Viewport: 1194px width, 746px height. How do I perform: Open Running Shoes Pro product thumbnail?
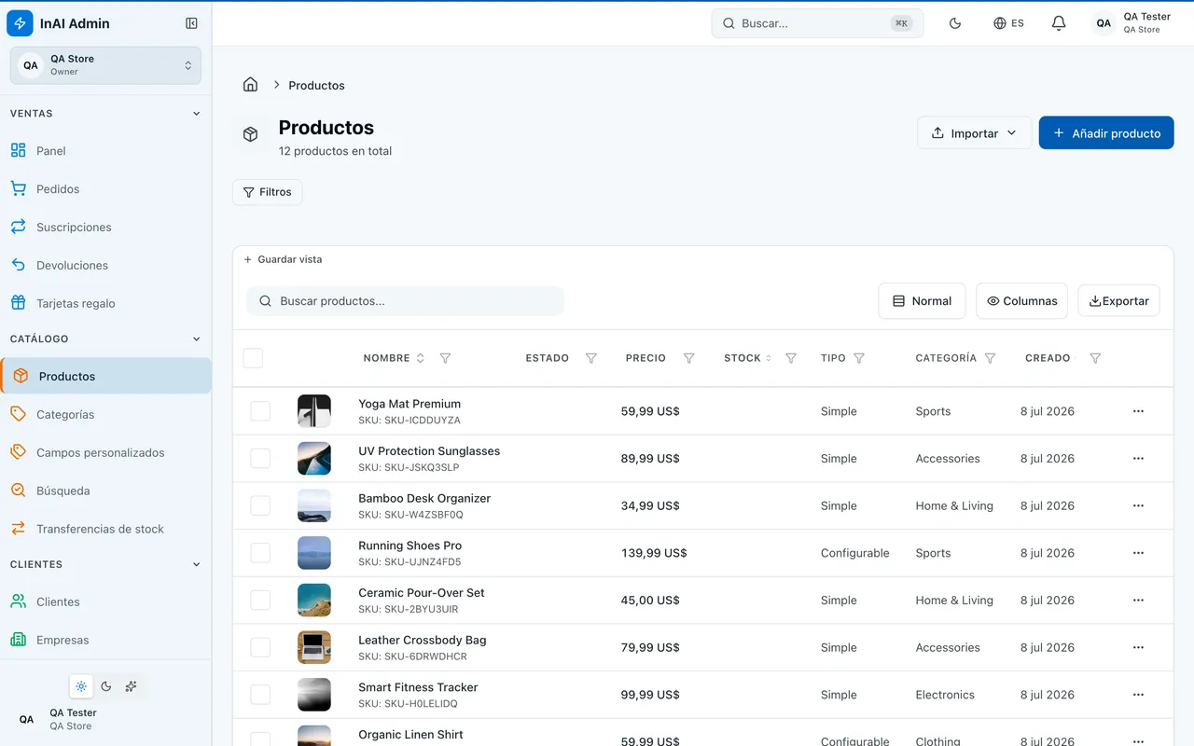(314, 553)
